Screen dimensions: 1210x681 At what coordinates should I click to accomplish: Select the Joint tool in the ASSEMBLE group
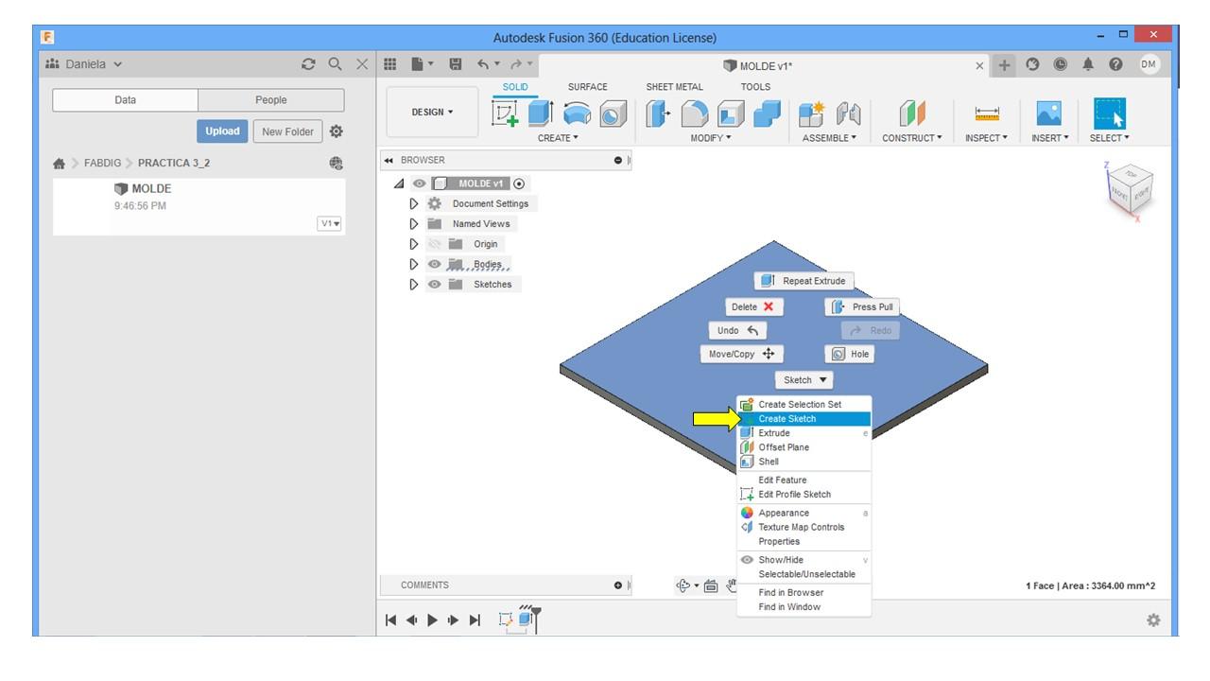(847, 113)
